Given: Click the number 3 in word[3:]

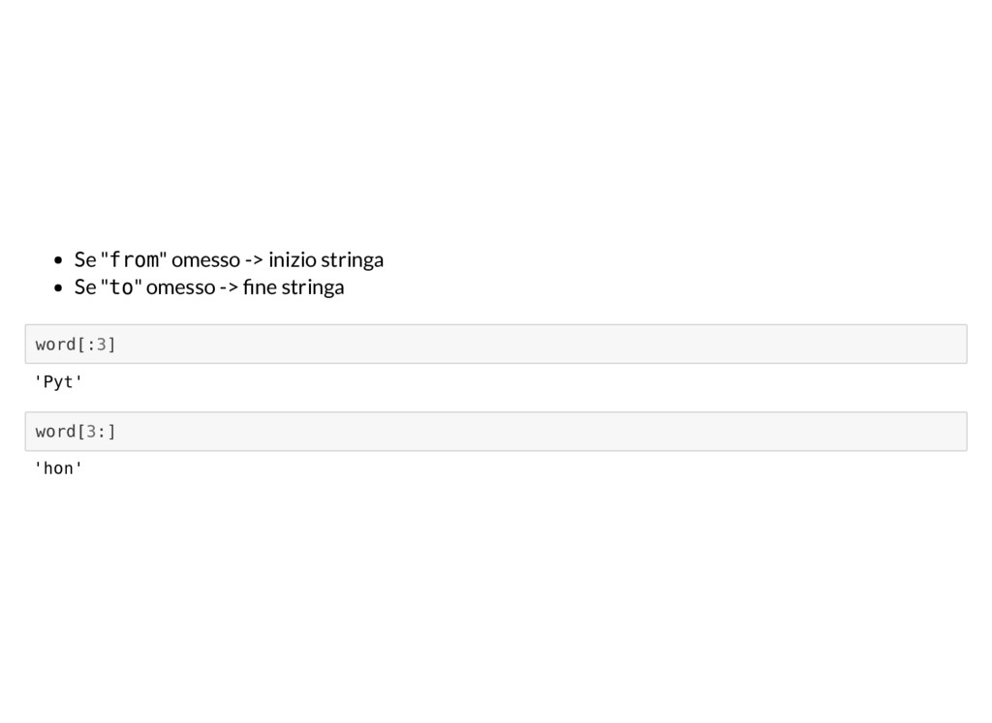Looking at the screenshot, I should click(91, 432).
